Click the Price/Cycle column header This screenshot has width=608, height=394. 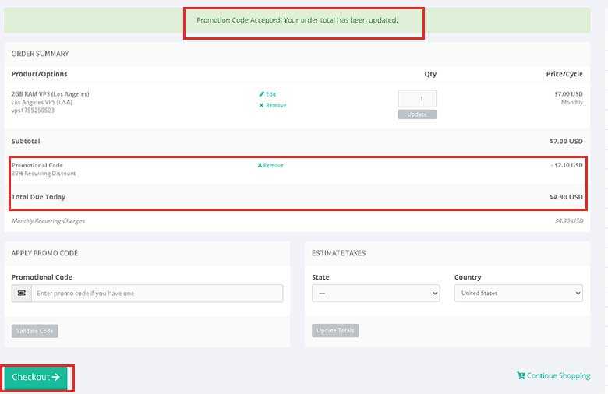click(x=564, y=74)
